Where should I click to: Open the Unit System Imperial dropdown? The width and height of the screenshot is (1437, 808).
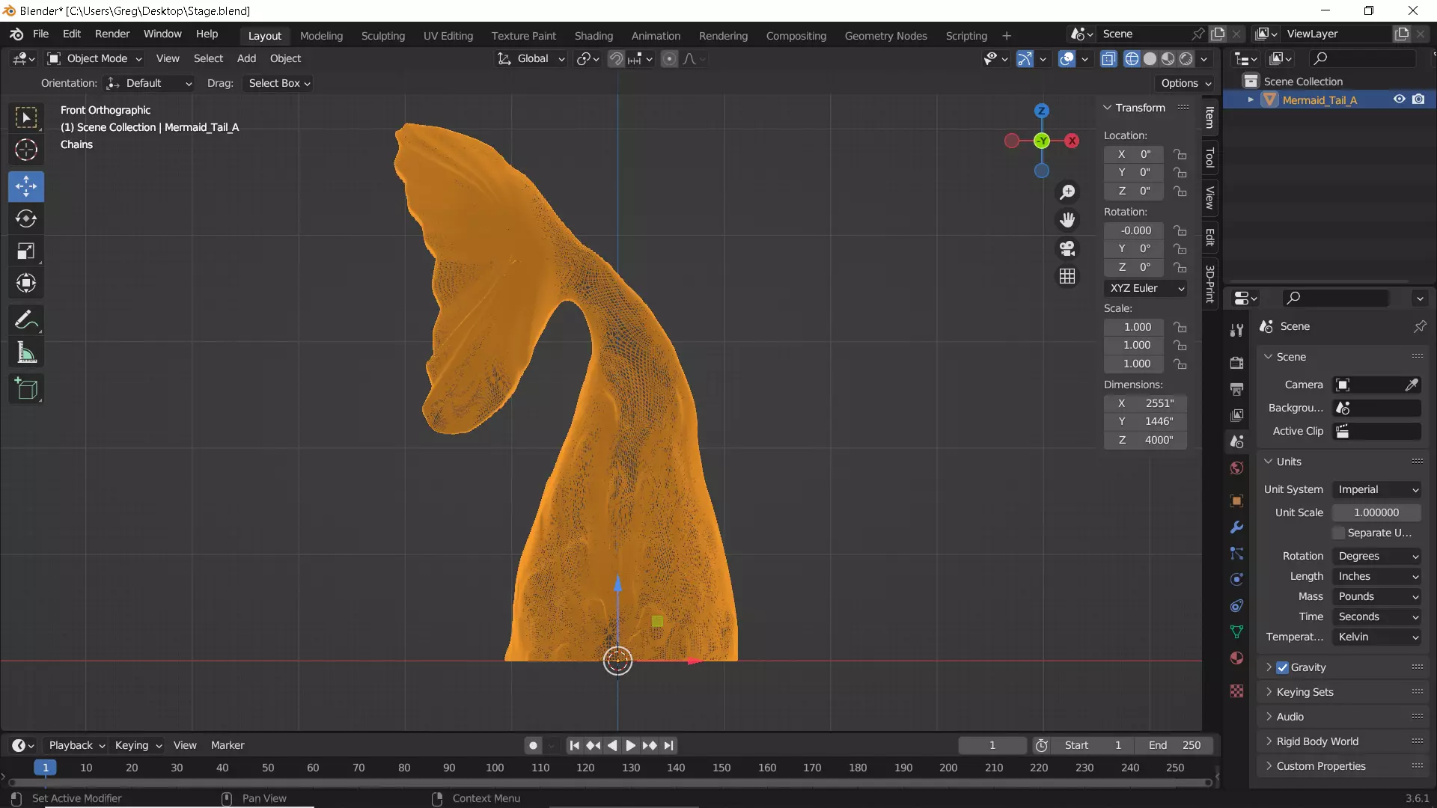point(1377,489)
